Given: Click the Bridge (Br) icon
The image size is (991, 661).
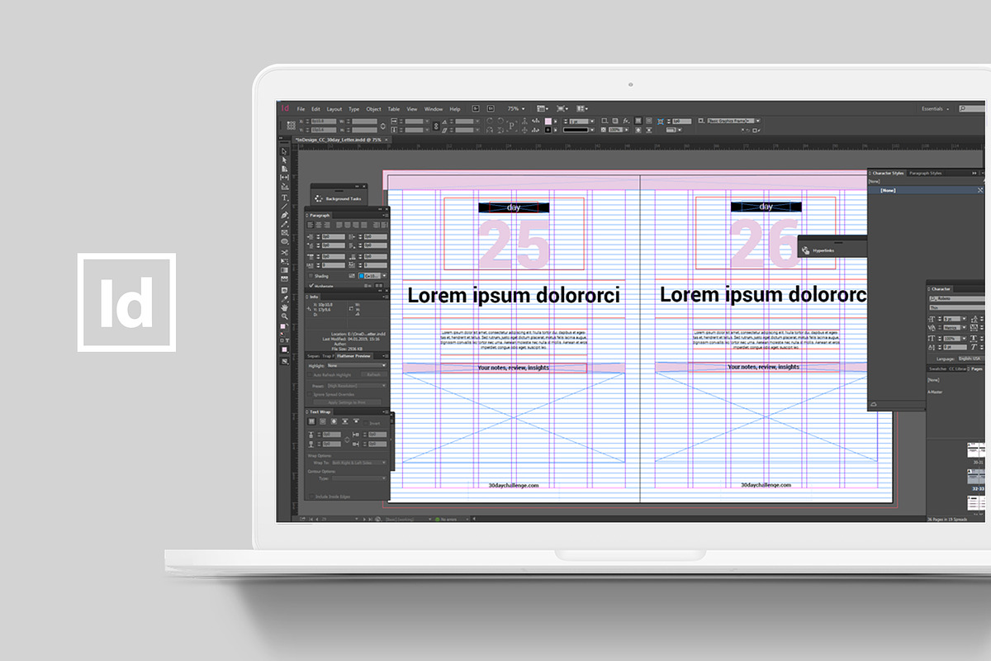Looking at the screenshot, I should pos(477,109).
